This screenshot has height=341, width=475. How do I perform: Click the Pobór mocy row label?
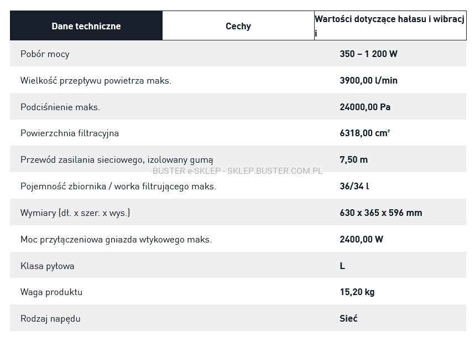pos(45,54)
